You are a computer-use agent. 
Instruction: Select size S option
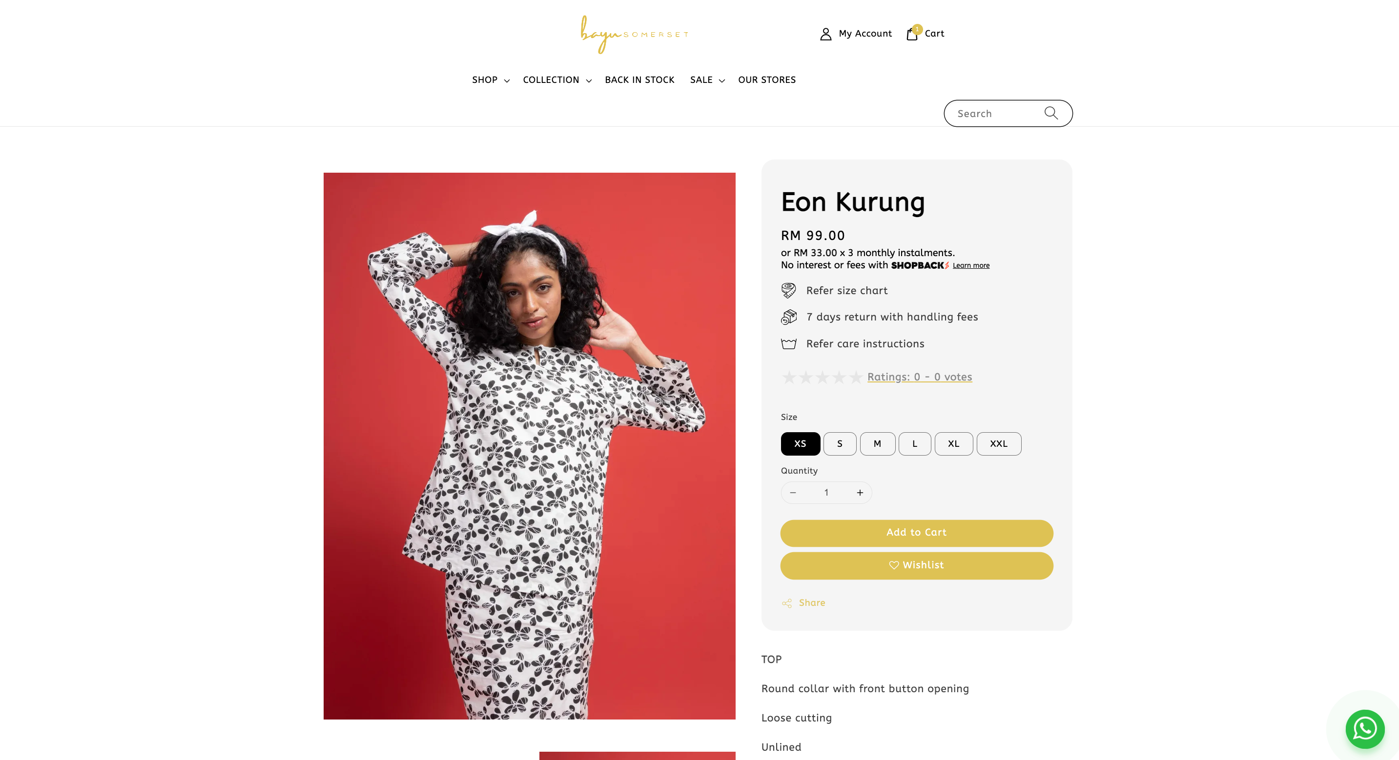point(840,443)
